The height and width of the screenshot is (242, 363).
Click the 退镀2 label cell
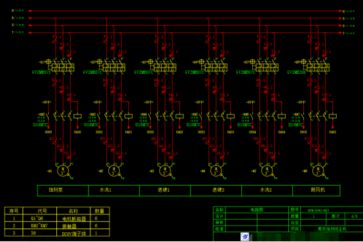[x=216, y=190]
